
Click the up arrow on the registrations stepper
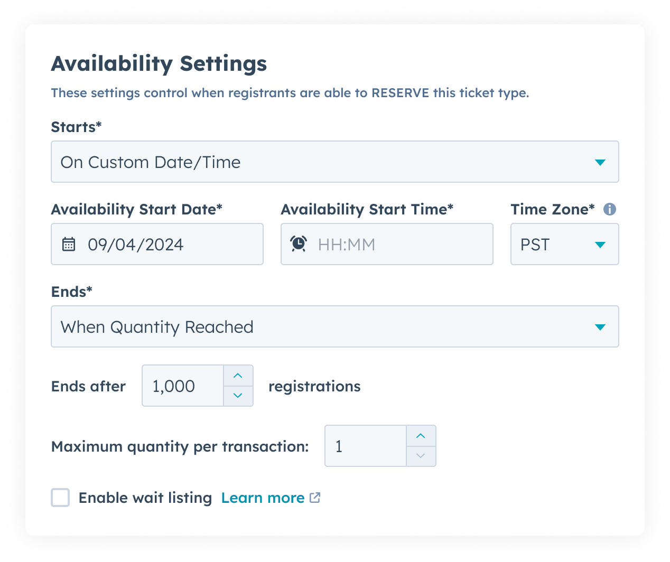238,376
